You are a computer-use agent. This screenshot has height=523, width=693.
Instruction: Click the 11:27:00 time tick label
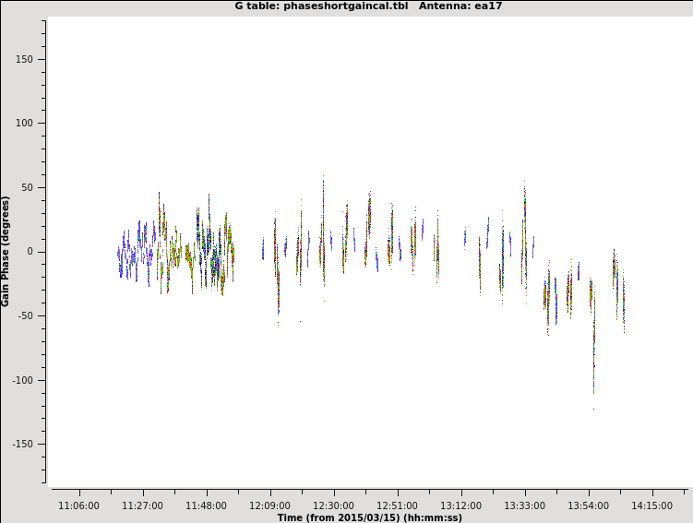pos(142,505)
